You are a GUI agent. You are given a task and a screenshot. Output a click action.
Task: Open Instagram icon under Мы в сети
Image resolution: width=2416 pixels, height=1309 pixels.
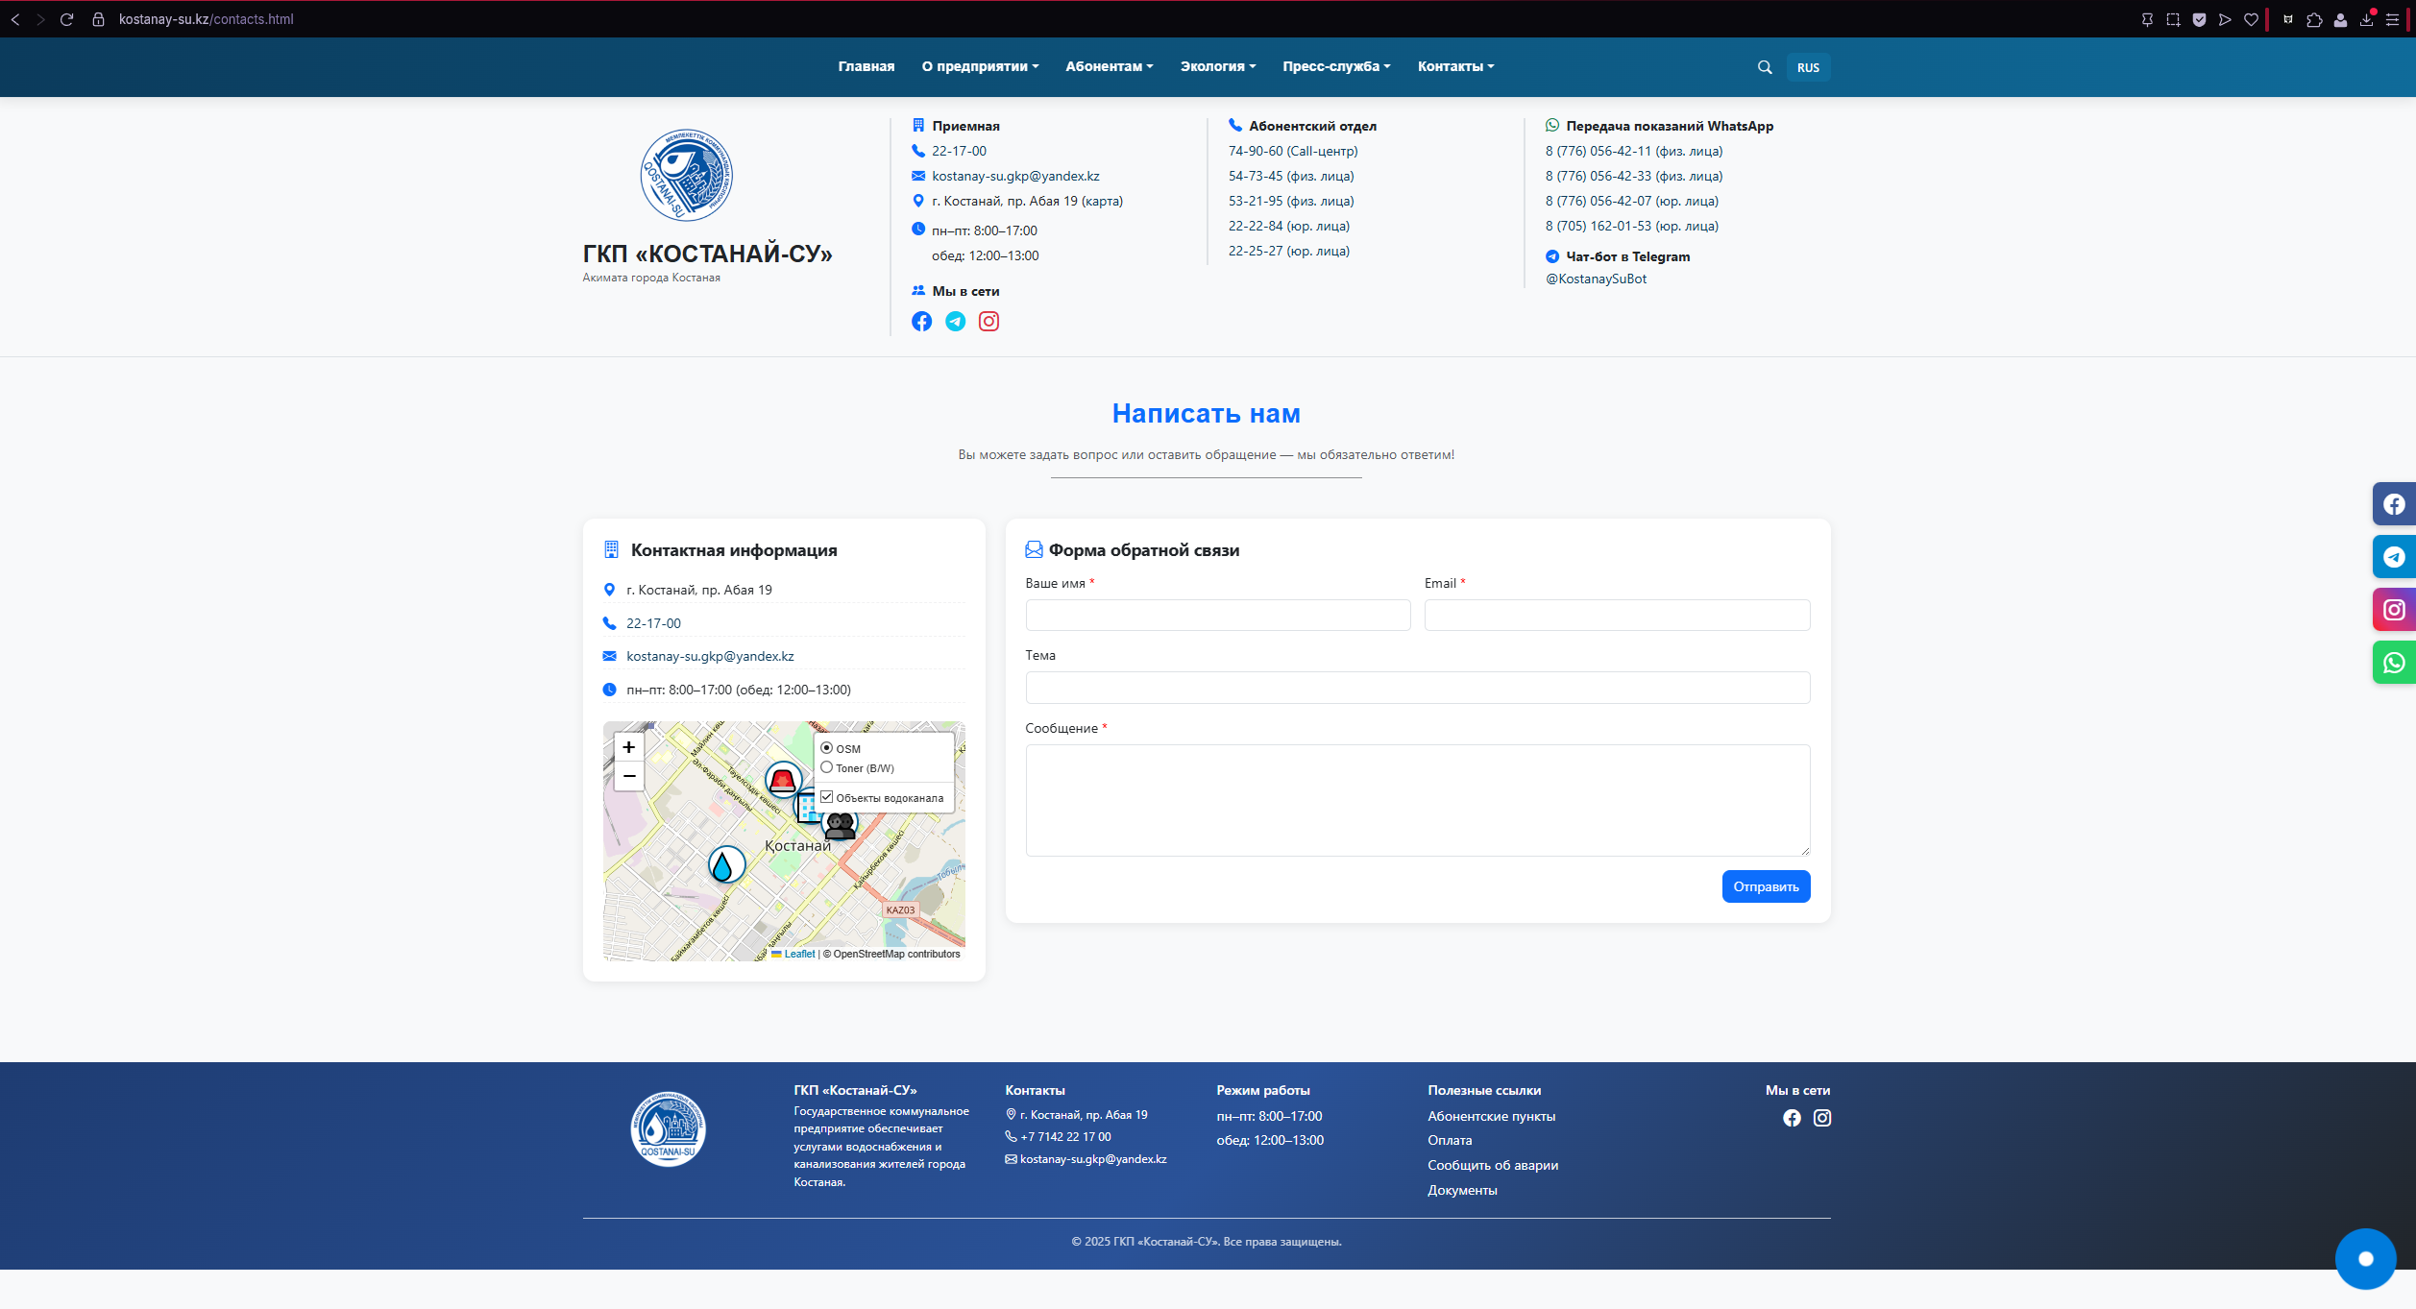pos(988,322)
